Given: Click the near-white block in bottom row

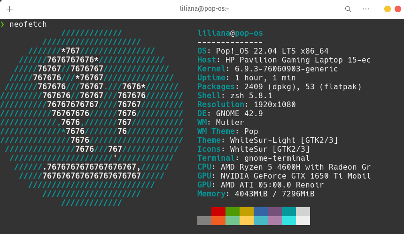Looking at the screenshot, I should click(x=303, y=220).
